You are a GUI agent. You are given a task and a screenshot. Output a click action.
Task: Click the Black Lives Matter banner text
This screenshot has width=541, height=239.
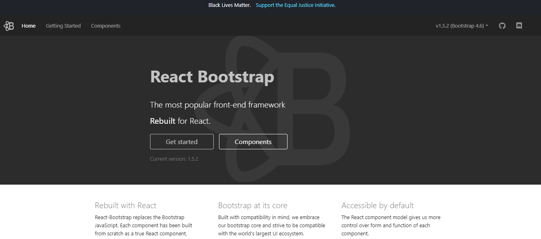(x=229, y=5)
